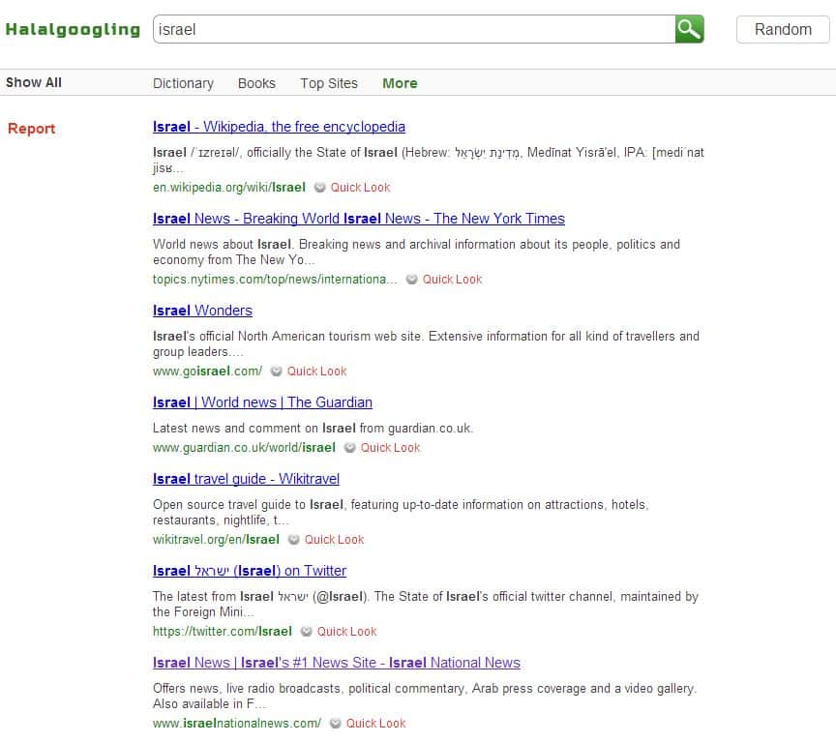Open the Israel Wonders result
The image size is (836, 743).
pos(202,311)
